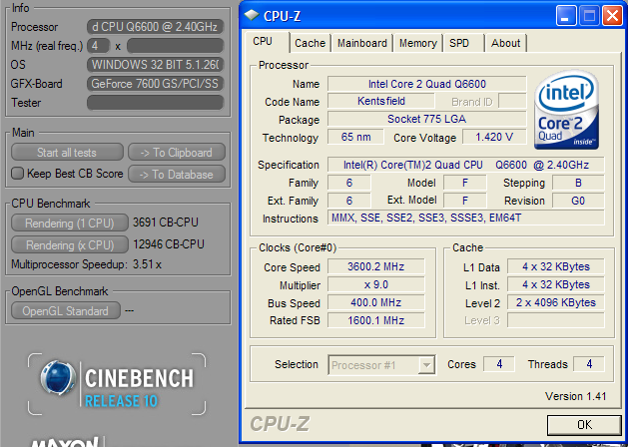Click the MHz CPU count field showing 4
628x447 pixels.
coord(98,46)
